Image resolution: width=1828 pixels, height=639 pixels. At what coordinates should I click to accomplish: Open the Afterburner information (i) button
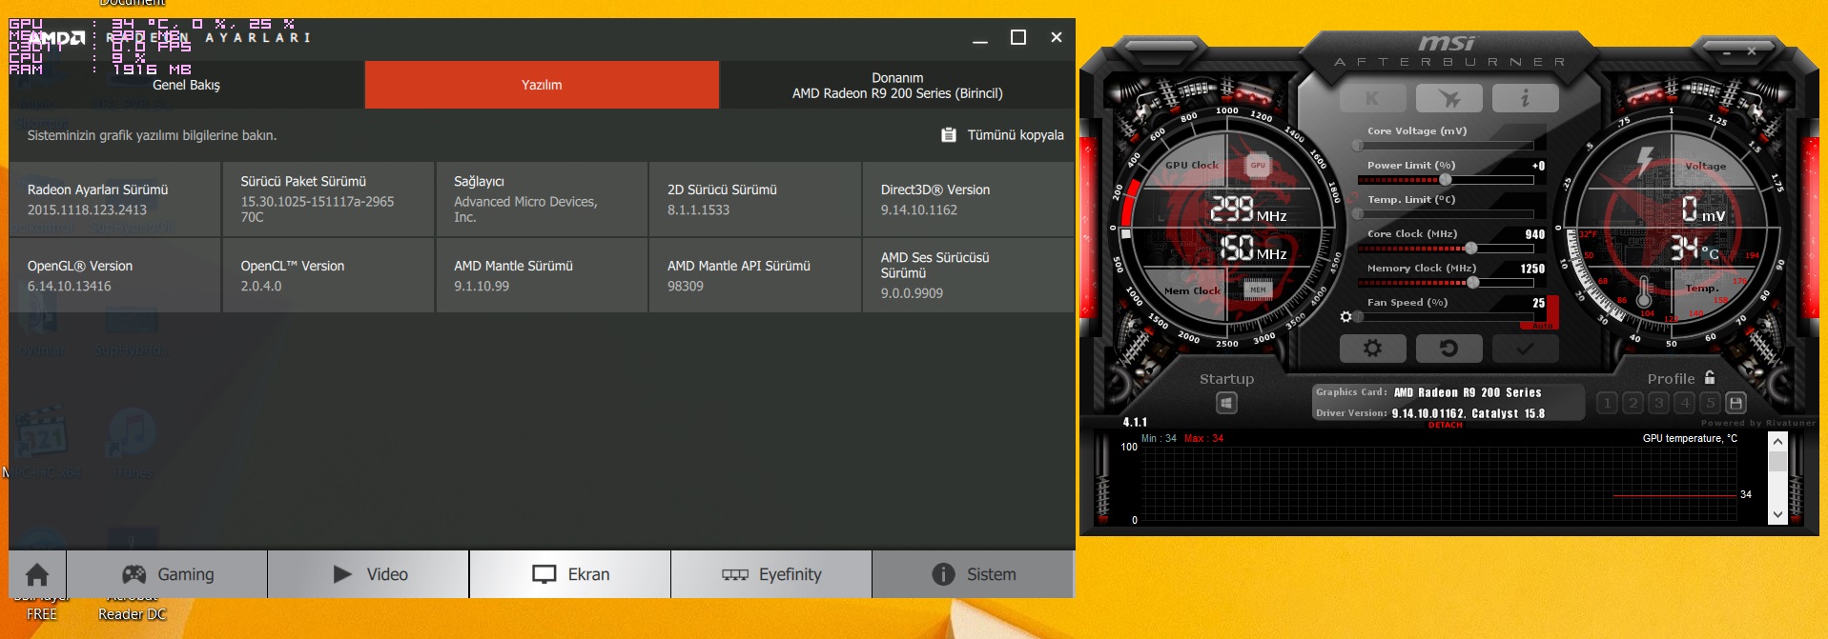(1525, 98)
